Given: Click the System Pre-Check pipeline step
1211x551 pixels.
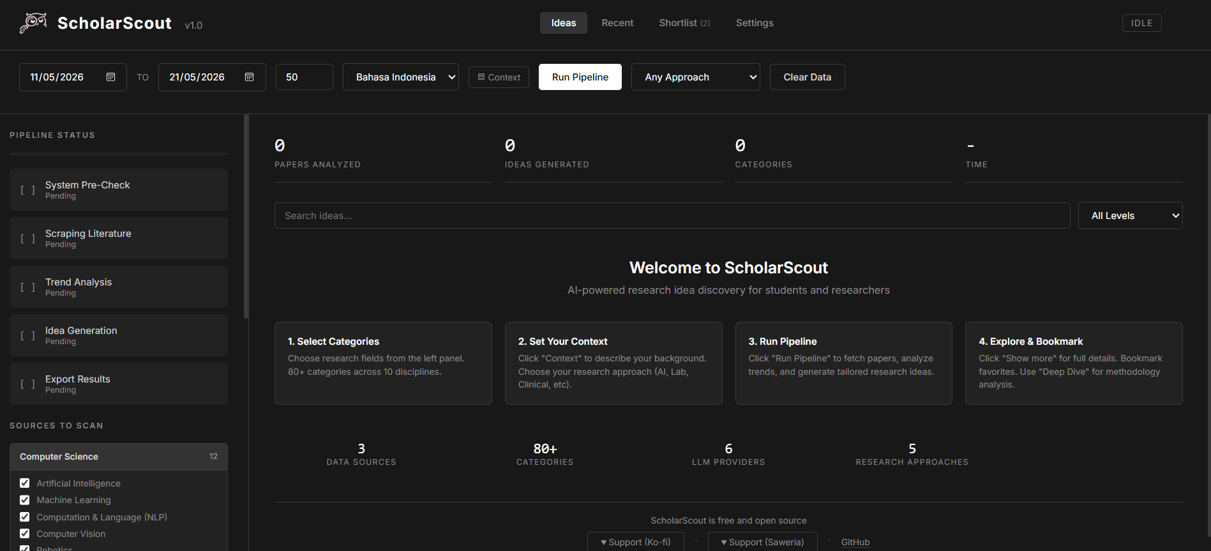Looking at the screenshot, I should (x=119, y=190).
